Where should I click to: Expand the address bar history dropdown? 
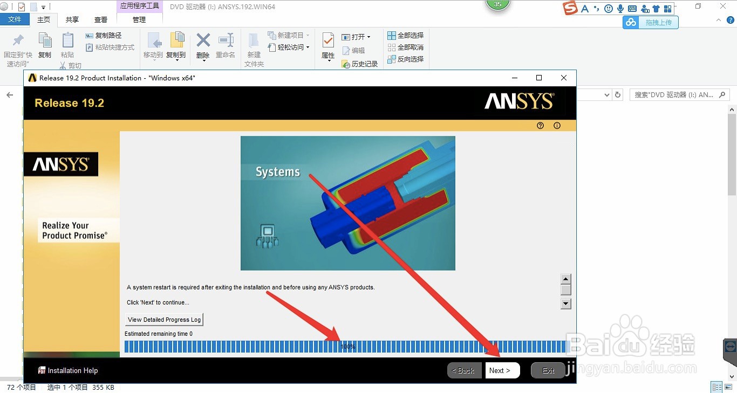(606, 95)
